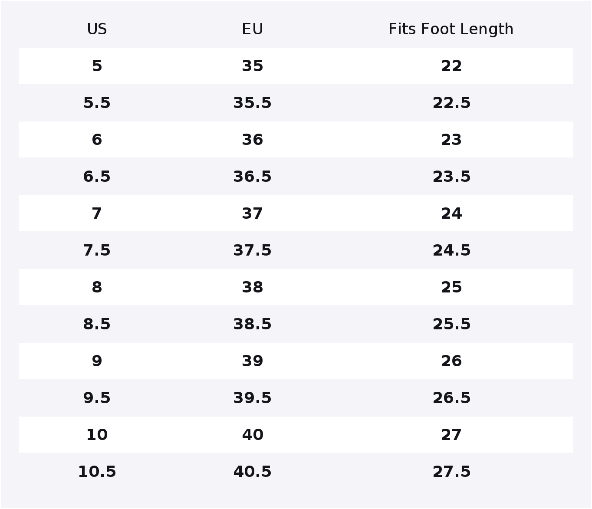
Task: Select foot length 23 cell
Action: [451, 140]
